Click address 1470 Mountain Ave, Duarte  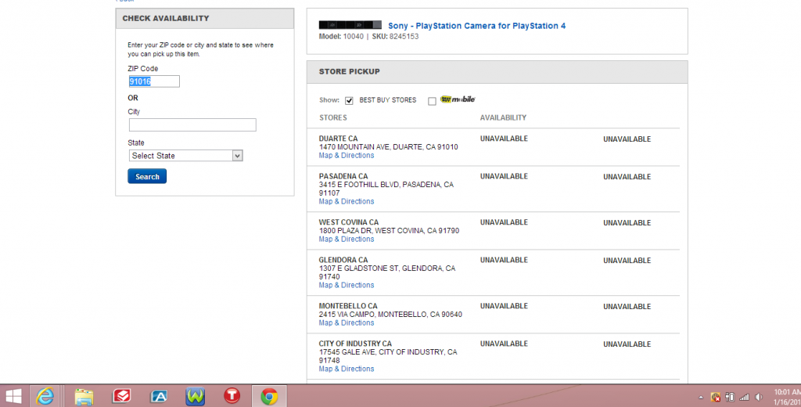pos(388,147)
